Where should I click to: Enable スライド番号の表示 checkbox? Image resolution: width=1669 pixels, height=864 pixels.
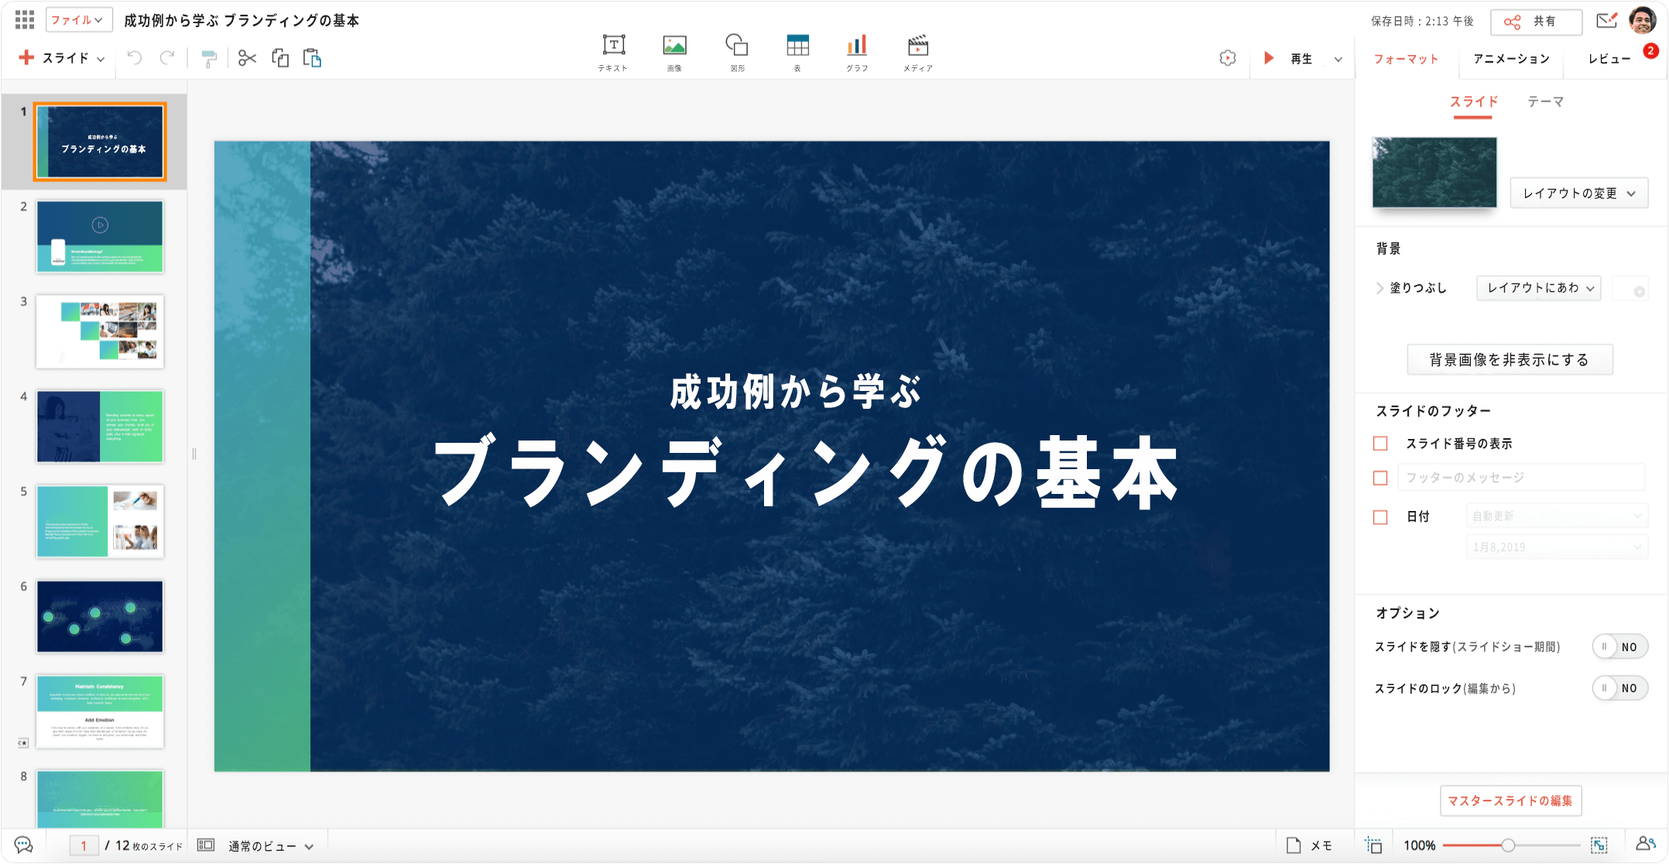tap(1380, 444)
